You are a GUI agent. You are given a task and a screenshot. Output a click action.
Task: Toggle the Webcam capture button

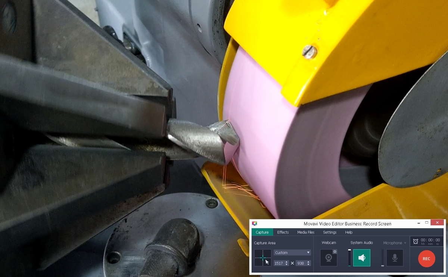(x=329, y=258)
